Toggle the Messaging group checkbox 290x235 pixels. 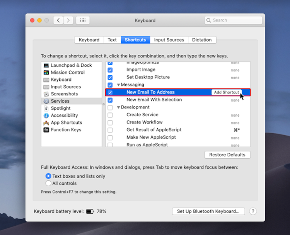tap(110, 85)
